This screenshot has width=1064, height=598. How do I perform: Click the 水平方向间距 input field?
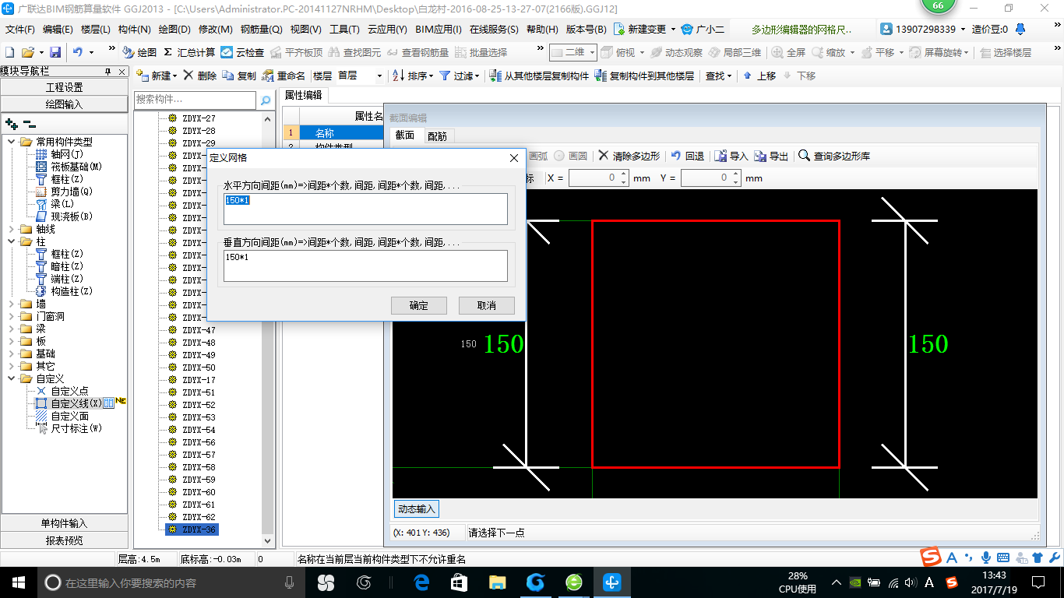pos(365,209)
